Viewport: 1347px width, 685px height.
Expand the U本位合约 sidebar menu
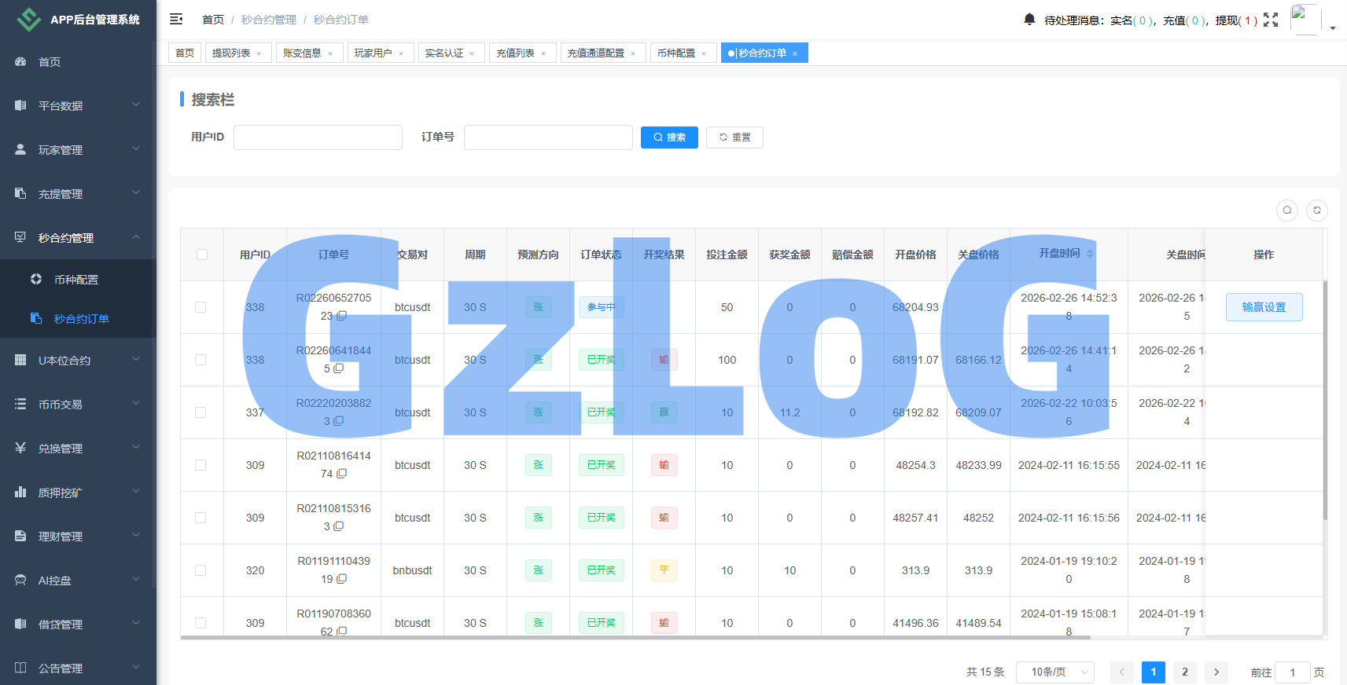click(x=78, y=360)
